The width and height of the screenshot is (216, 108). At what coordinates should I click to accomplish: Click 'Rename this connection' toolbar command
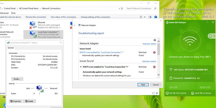(36, 17)
